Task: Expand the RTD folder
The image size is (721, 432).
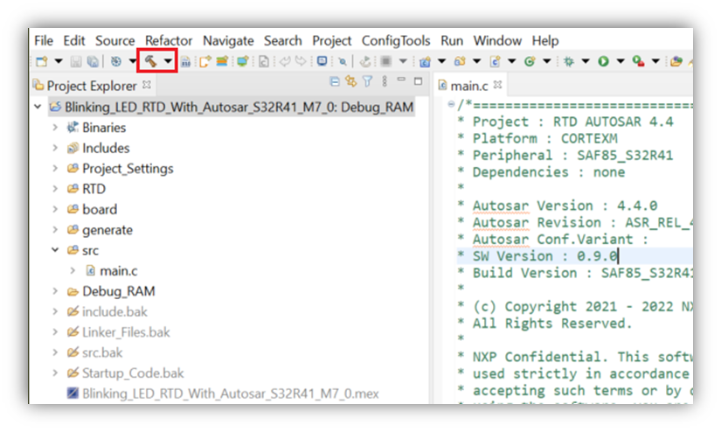Action: tap(55, 189)
